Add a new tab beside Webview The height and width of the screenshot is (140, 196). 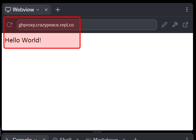click(58, 10)
